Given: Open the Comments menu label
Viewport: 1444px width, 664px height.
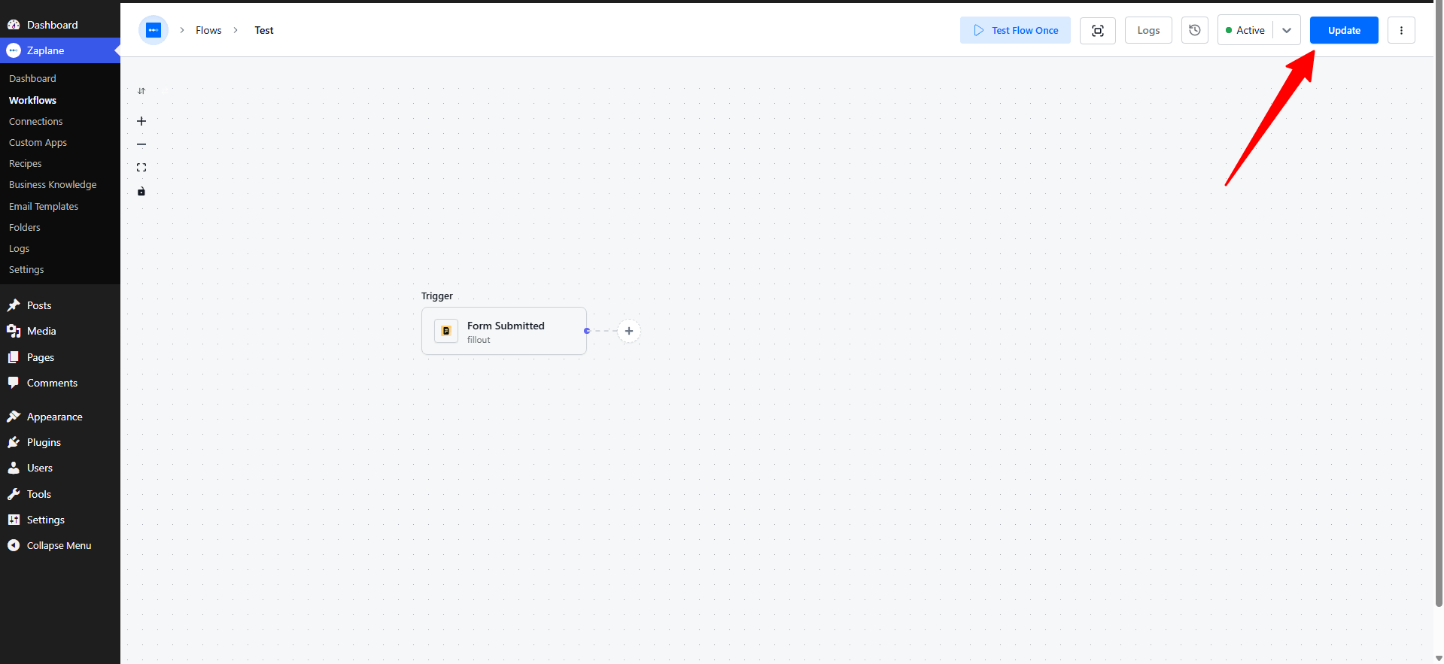Looking at the screenshot, I should [52, 383].
